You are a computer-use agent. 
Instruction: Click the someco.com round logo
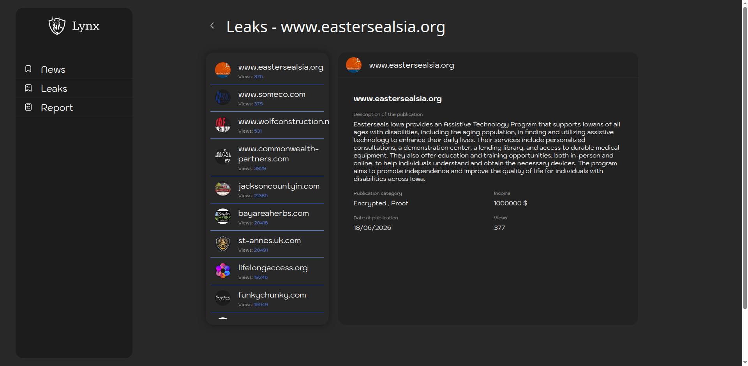tap(223, 97)
